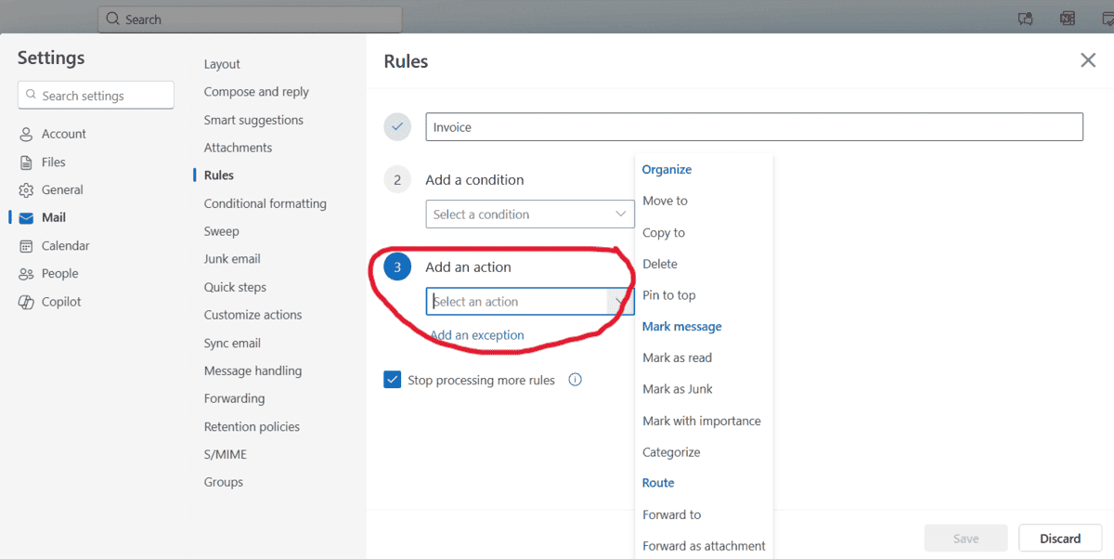
Task: Open the Calendar icon in settings
Action: pos(26,246)
